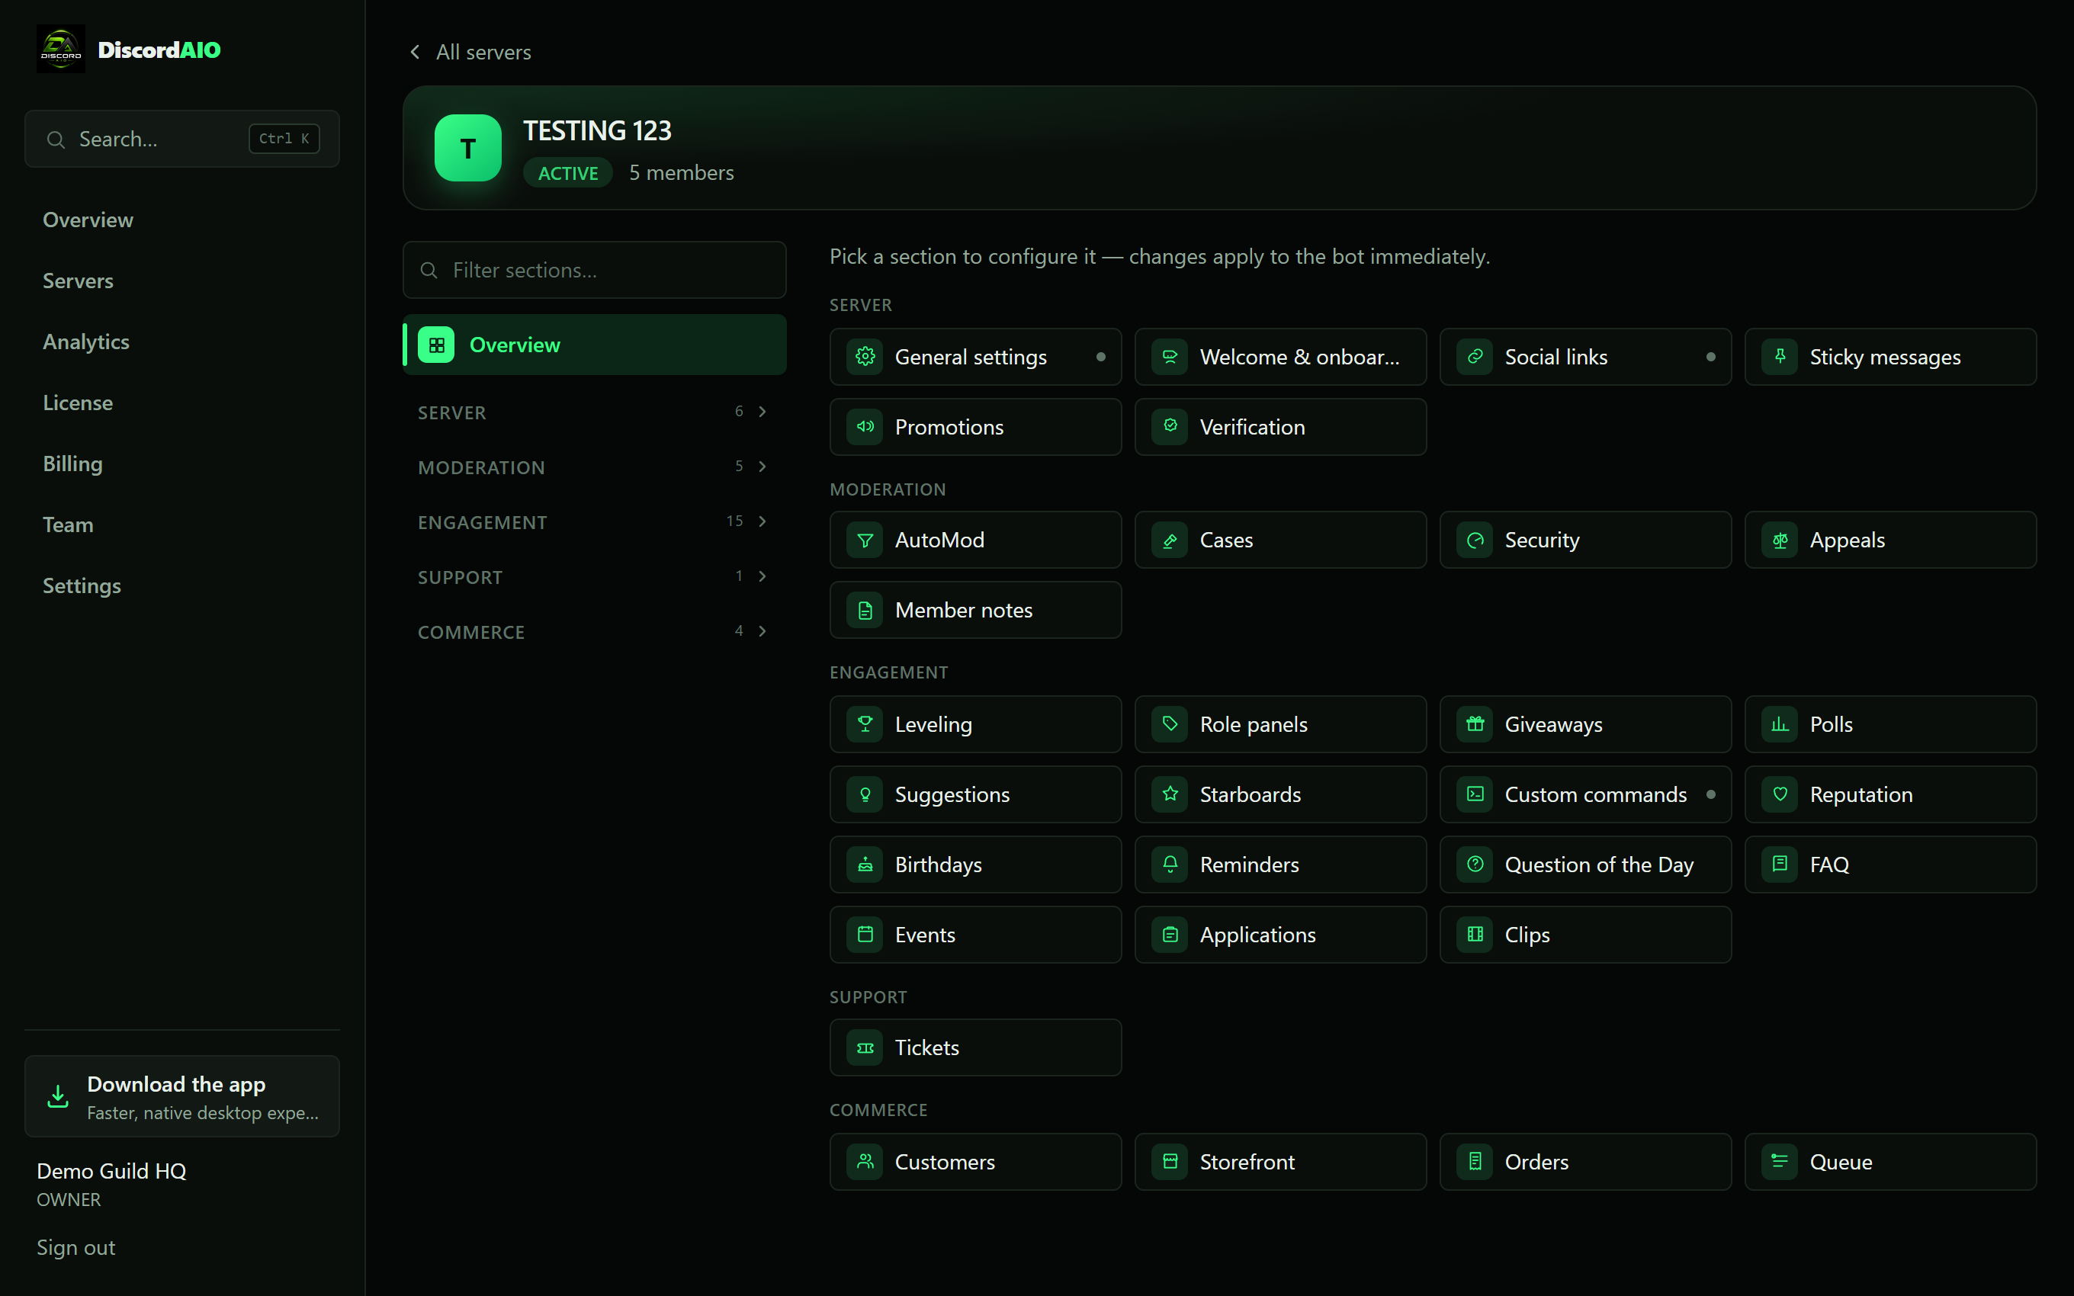Image resolution: width=2074 pixels, height=1296 pixels.
Task: Click the Filter sections input
Action: point(594,270)
